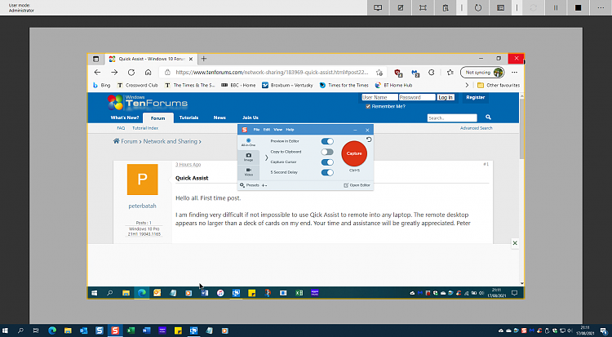The image size is (612, 337).
Task: Open Snagit View menu
Action: coord(278,130)
